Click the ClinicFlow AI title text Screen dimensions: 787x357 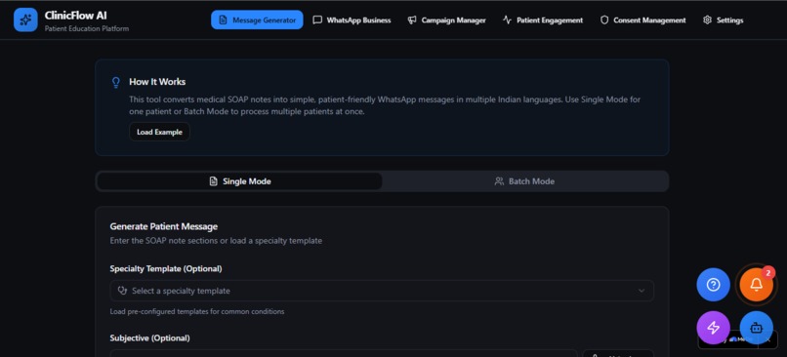pyautogui.click(x=75, y=16)
